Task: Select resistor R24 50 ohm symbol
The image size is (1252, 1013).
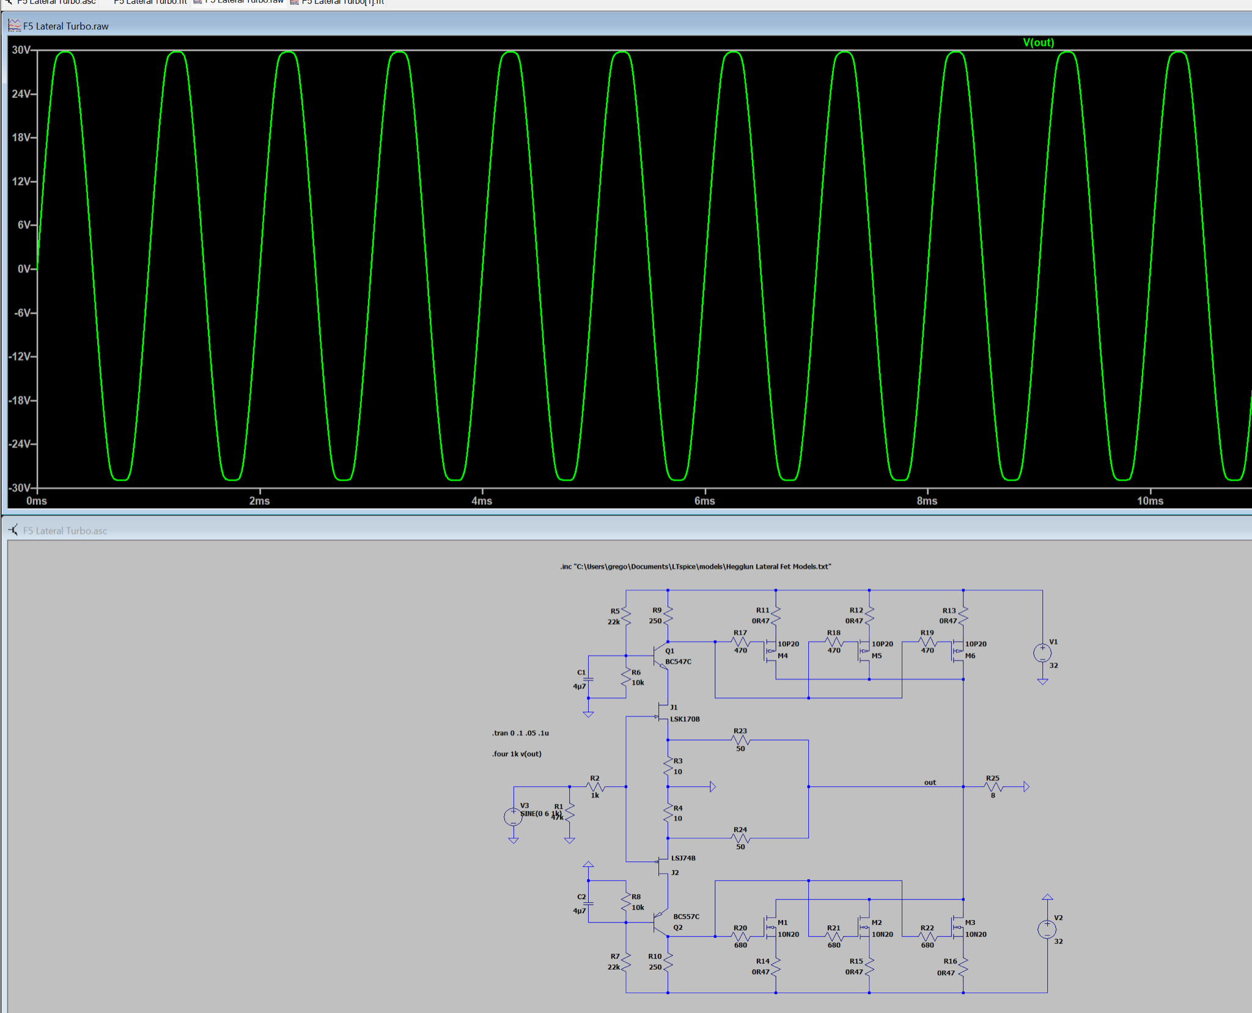Action: 740,838
